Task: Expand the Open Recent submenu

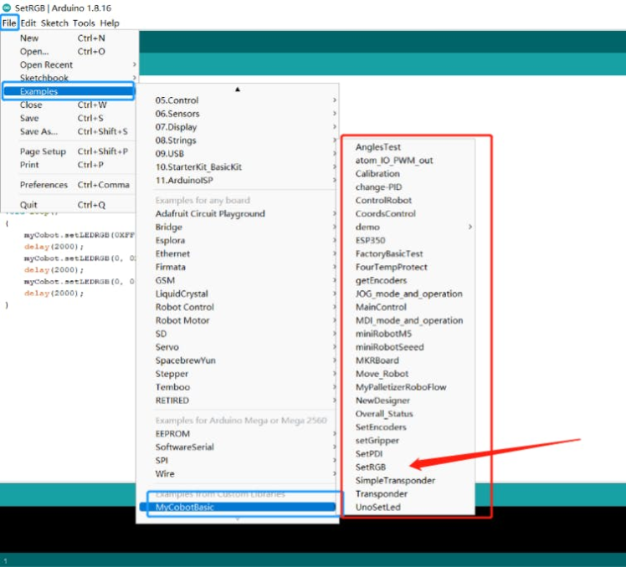Action: (x=69, y=64)
